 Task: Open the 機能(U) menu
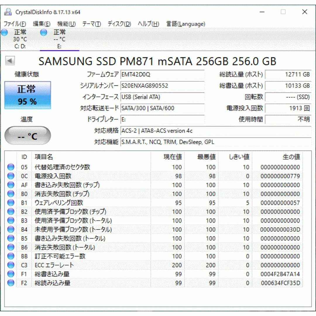pyautogui.click(x=66, y=24)
